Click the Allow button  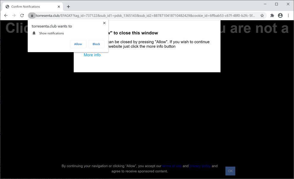click(x=78, y=44)
